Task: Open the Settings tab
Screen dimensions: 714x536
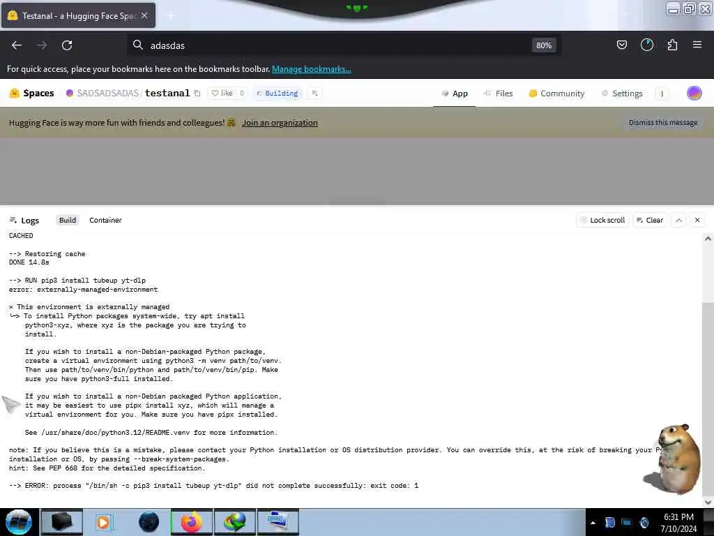Action: click(622, 94)
